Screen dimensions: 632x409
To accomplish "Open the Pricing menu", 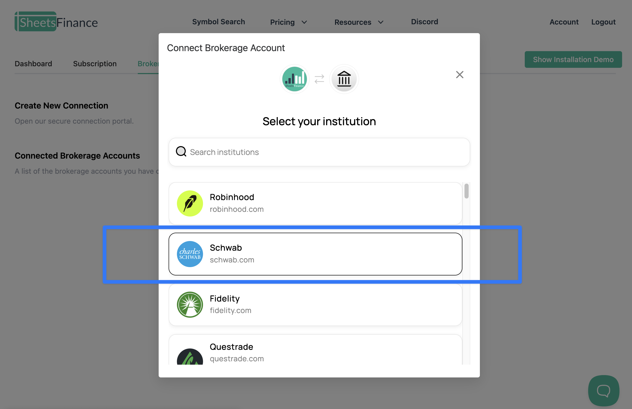I will pos(282,22).
